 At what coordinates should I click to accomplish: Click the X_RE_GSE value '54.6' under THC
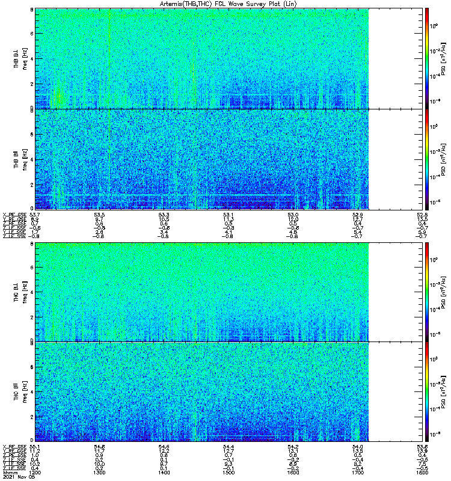pyautogui.click(x=164, y=447)
